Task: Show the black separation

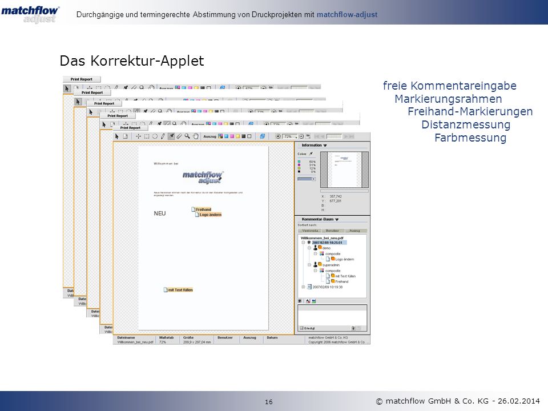Action: [244, 136]
